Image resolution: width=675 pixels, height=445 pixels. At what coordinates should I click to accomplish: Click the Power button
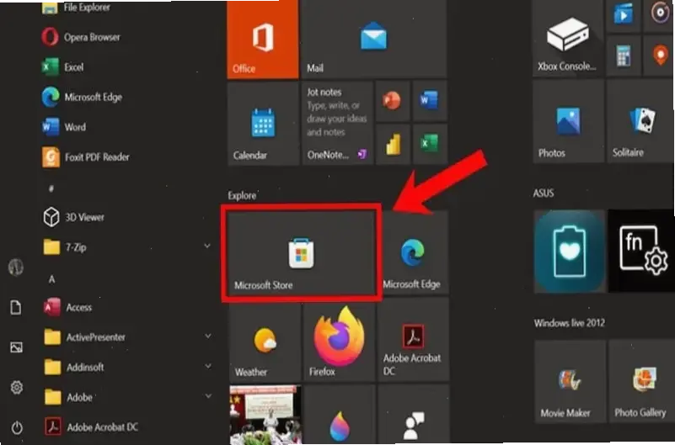pyautogui.click(x=17, y=427)
